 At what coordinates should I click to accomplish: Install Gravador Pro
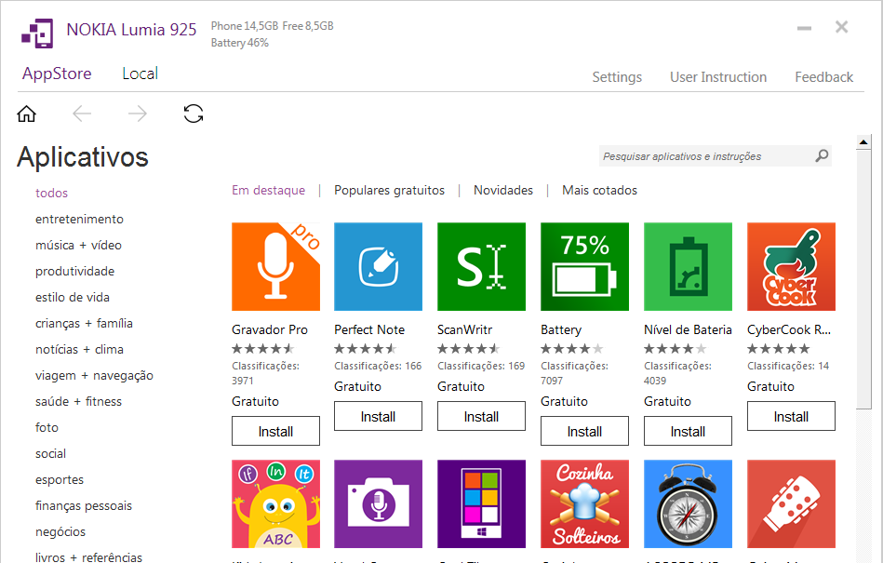pos(276,431)
